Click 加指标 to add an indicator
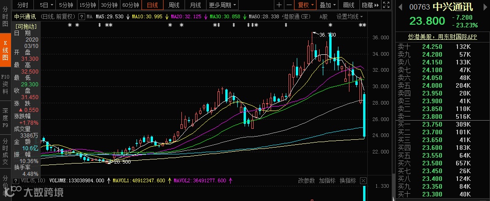Screen dimensions: 490x201 point(327,180)
